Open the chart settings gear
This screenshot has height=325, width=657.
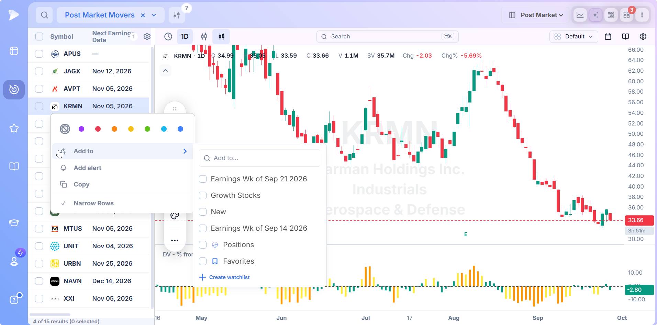[x=643, y=37]
